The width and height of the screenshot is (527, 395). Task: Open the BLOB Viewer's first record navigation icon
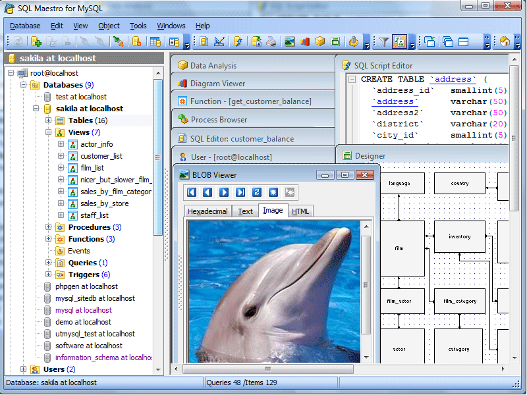pyautogui.click(x=191, y=192)
